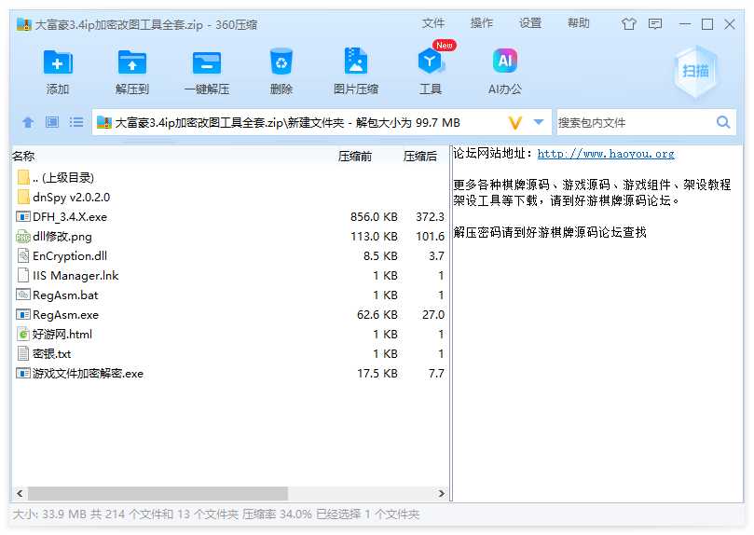Select the .. (上级目录) parent directory row
754x535 pixels.
coord(230,177)
